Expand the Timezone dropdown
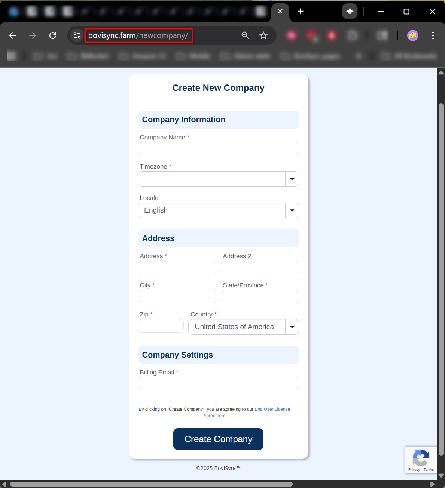Image resolution: width=445 pixels, height=488 pixels. click(292, 179)
